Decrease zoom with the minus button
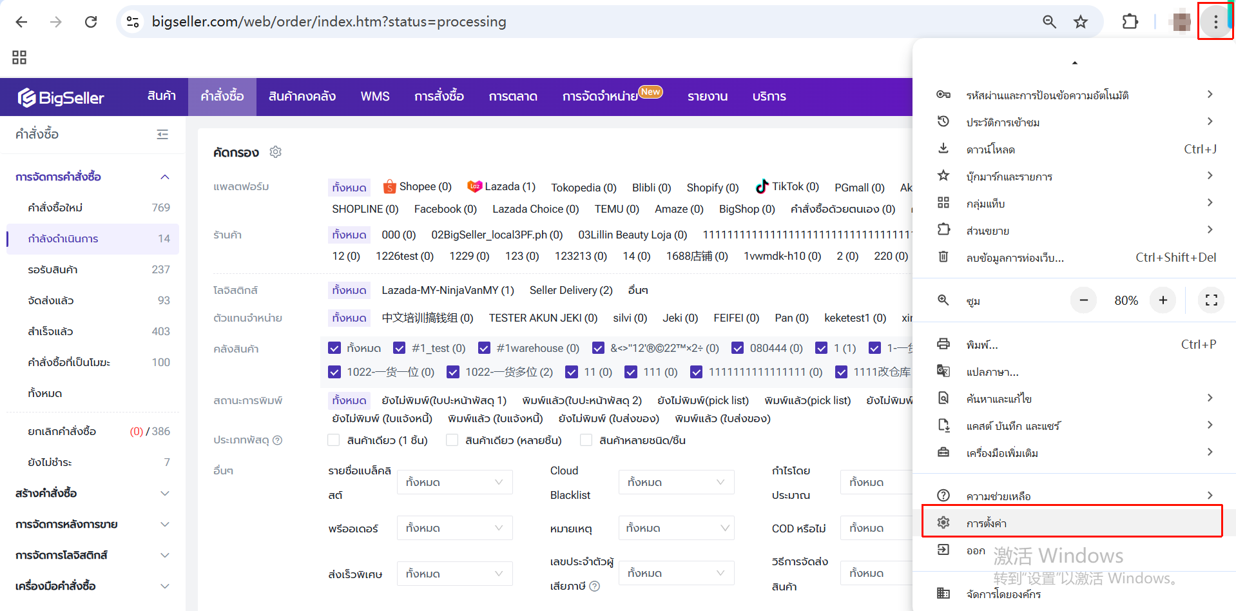 pos(1084,300)
